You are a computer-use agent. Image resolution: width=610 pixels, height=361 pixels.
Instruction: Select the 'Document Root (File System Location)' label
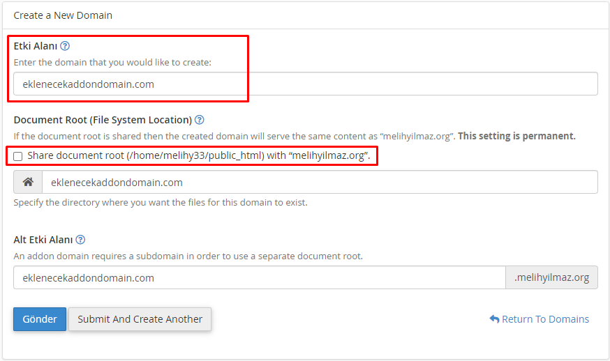point(103,120)
